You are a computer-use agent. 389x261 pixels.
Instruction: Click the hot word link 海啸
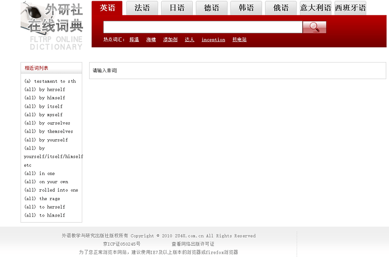pos(151,40)
